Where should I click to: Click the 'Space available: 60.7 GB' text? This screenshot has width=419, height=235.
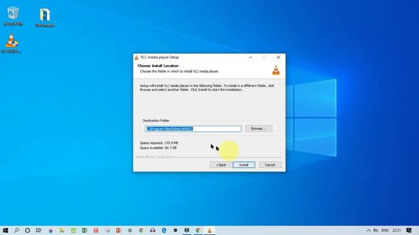pos(158,148)
